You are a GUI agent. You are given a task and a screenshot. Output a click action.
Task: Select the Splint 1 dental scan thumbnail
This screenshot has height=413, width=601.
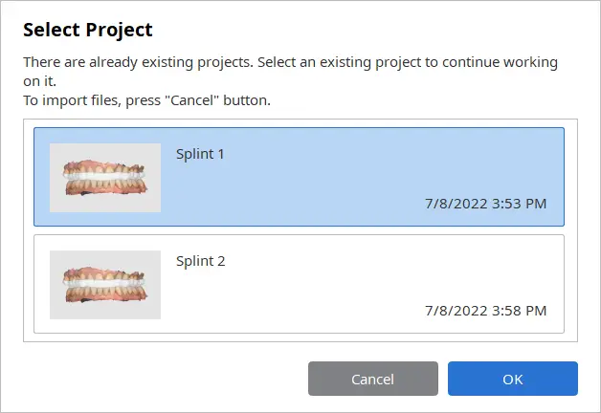point(105,178)
